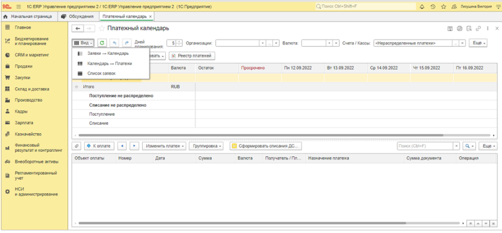Screen dimensions: 502x233
Task: Click the Просрочено column header
Action: pyautogui.click(x=260, y=68)
